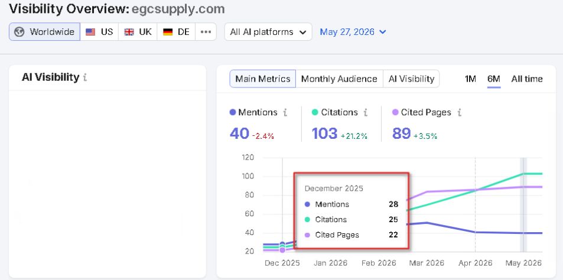The height and width of the screenshot is (280, 563).
Task: Click the globe icon in Worldwide button
Action: [x=19, y=32]
